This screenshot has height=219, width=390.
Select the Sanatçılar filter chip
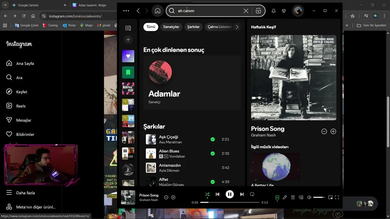(x=171, y=27)
